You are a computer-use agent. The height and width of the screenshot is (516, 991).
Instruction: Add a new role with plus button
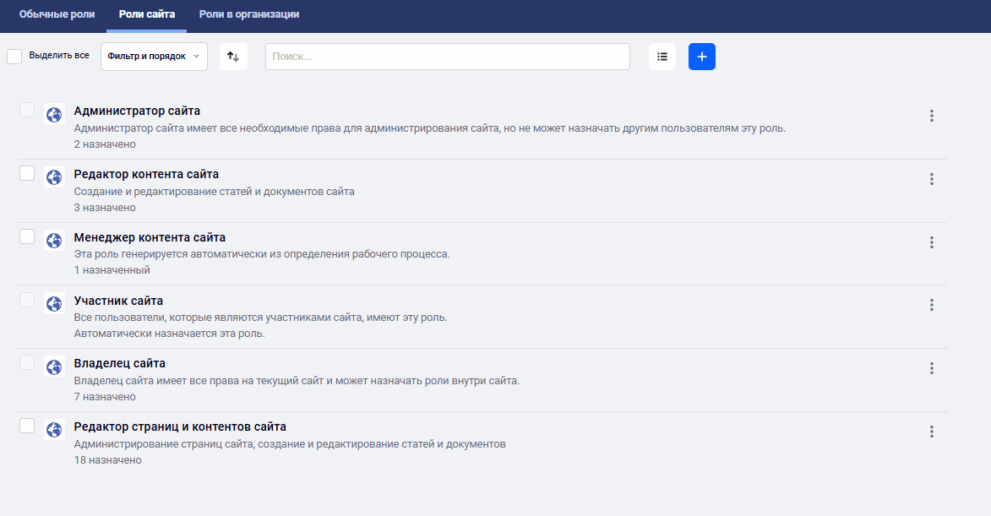click(701, 57)
